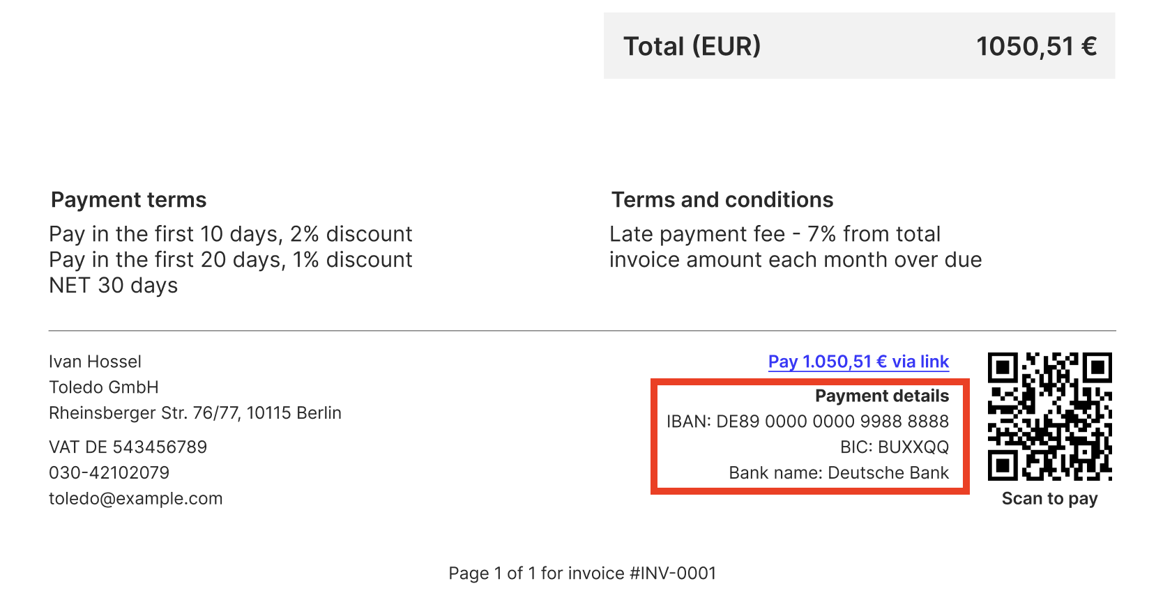Click the toledo@example.com email address
Viewport: 1156px width, 595px height.
pyautogui.click(x=136, y=499)
